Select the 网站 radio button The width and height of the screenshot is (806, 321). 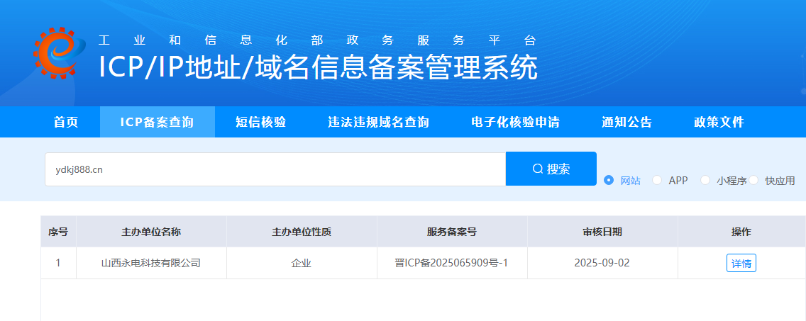click(609, 180)
